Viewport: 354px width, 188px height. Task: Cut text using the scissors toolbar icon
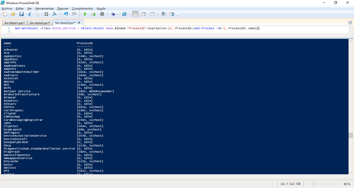click(x=29, y=14)
